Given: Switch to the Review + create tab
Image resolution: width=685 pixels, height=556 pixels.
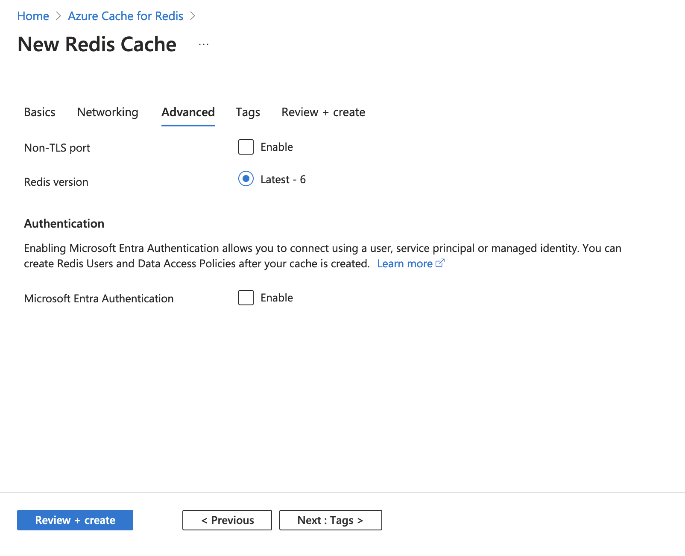Looking at the screenshot, I should (x=323, y=112).
